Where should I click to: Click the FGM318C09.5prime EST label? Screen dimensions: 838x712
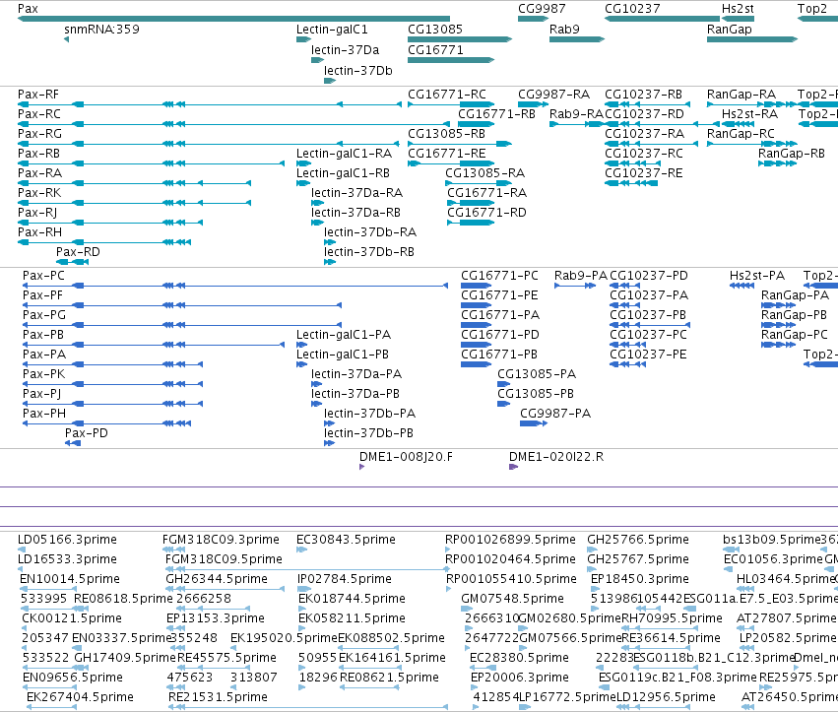tap(224, 559)
